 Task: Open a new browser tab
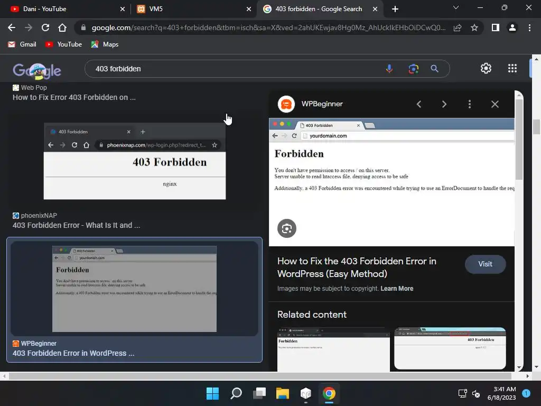395,9
